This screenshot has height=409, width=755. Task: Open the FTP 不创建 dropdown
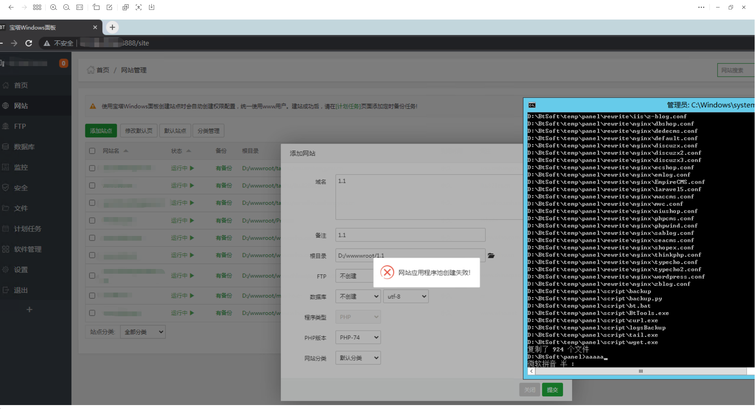(x=354, y=276)
